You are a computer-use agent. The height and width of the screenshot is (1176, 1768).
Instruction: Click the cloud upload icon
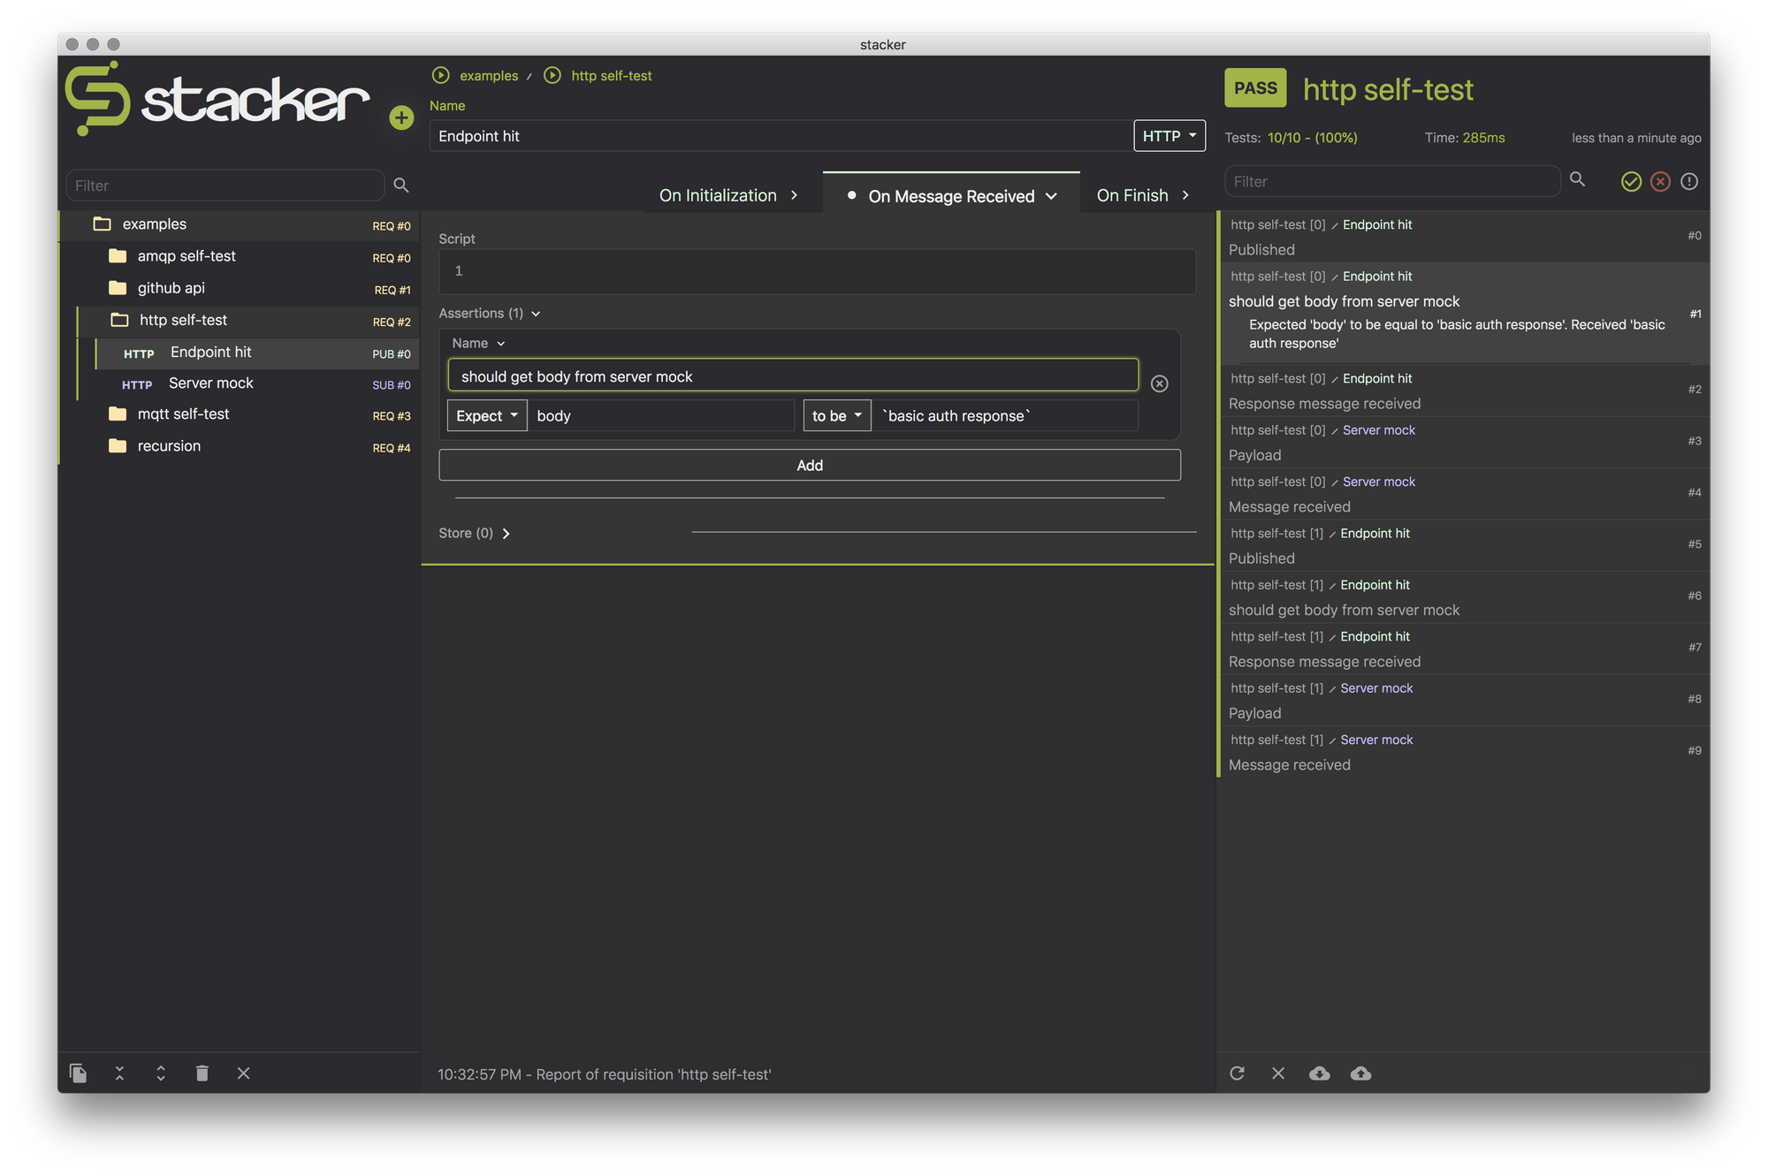point(1360,1073)
